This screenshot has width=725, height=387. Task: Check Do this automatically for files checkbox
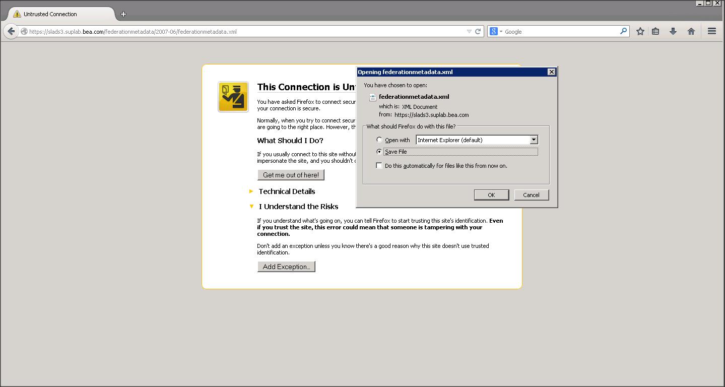click(x=379, y=166)
